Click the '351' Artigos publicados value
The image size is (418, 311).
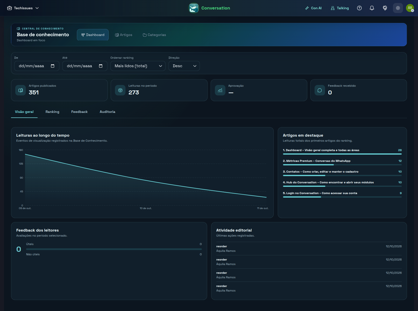34,92
